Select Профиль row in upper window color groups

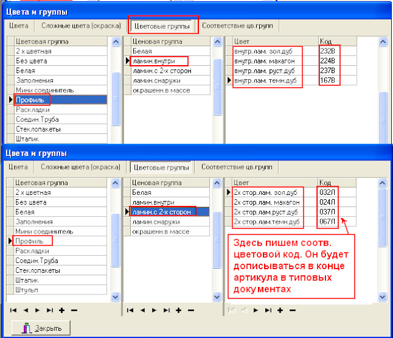(61, 100)
